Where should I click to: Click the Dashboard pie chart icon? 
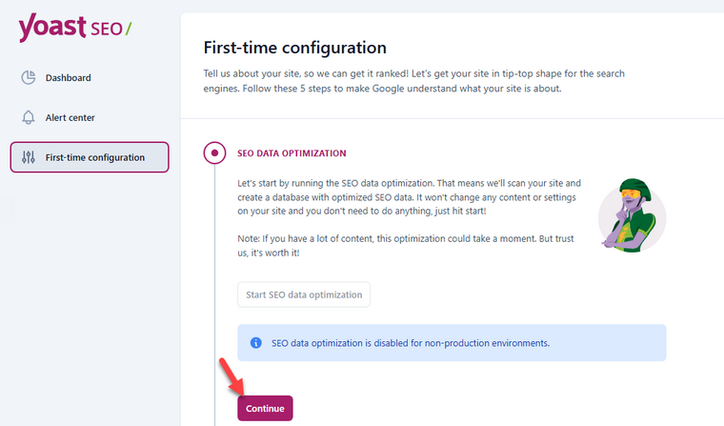(x=29, y=77)
